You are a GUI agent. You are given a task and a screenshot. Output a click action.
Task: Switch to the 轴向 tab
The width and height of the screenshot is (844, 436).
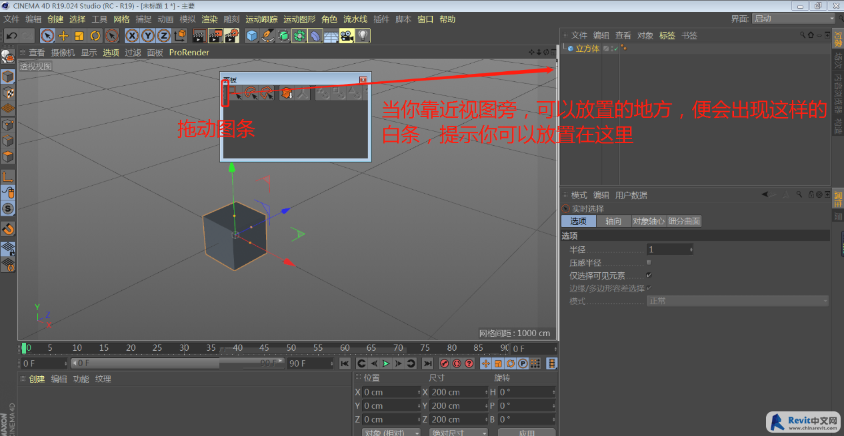(x=613, y=221)
